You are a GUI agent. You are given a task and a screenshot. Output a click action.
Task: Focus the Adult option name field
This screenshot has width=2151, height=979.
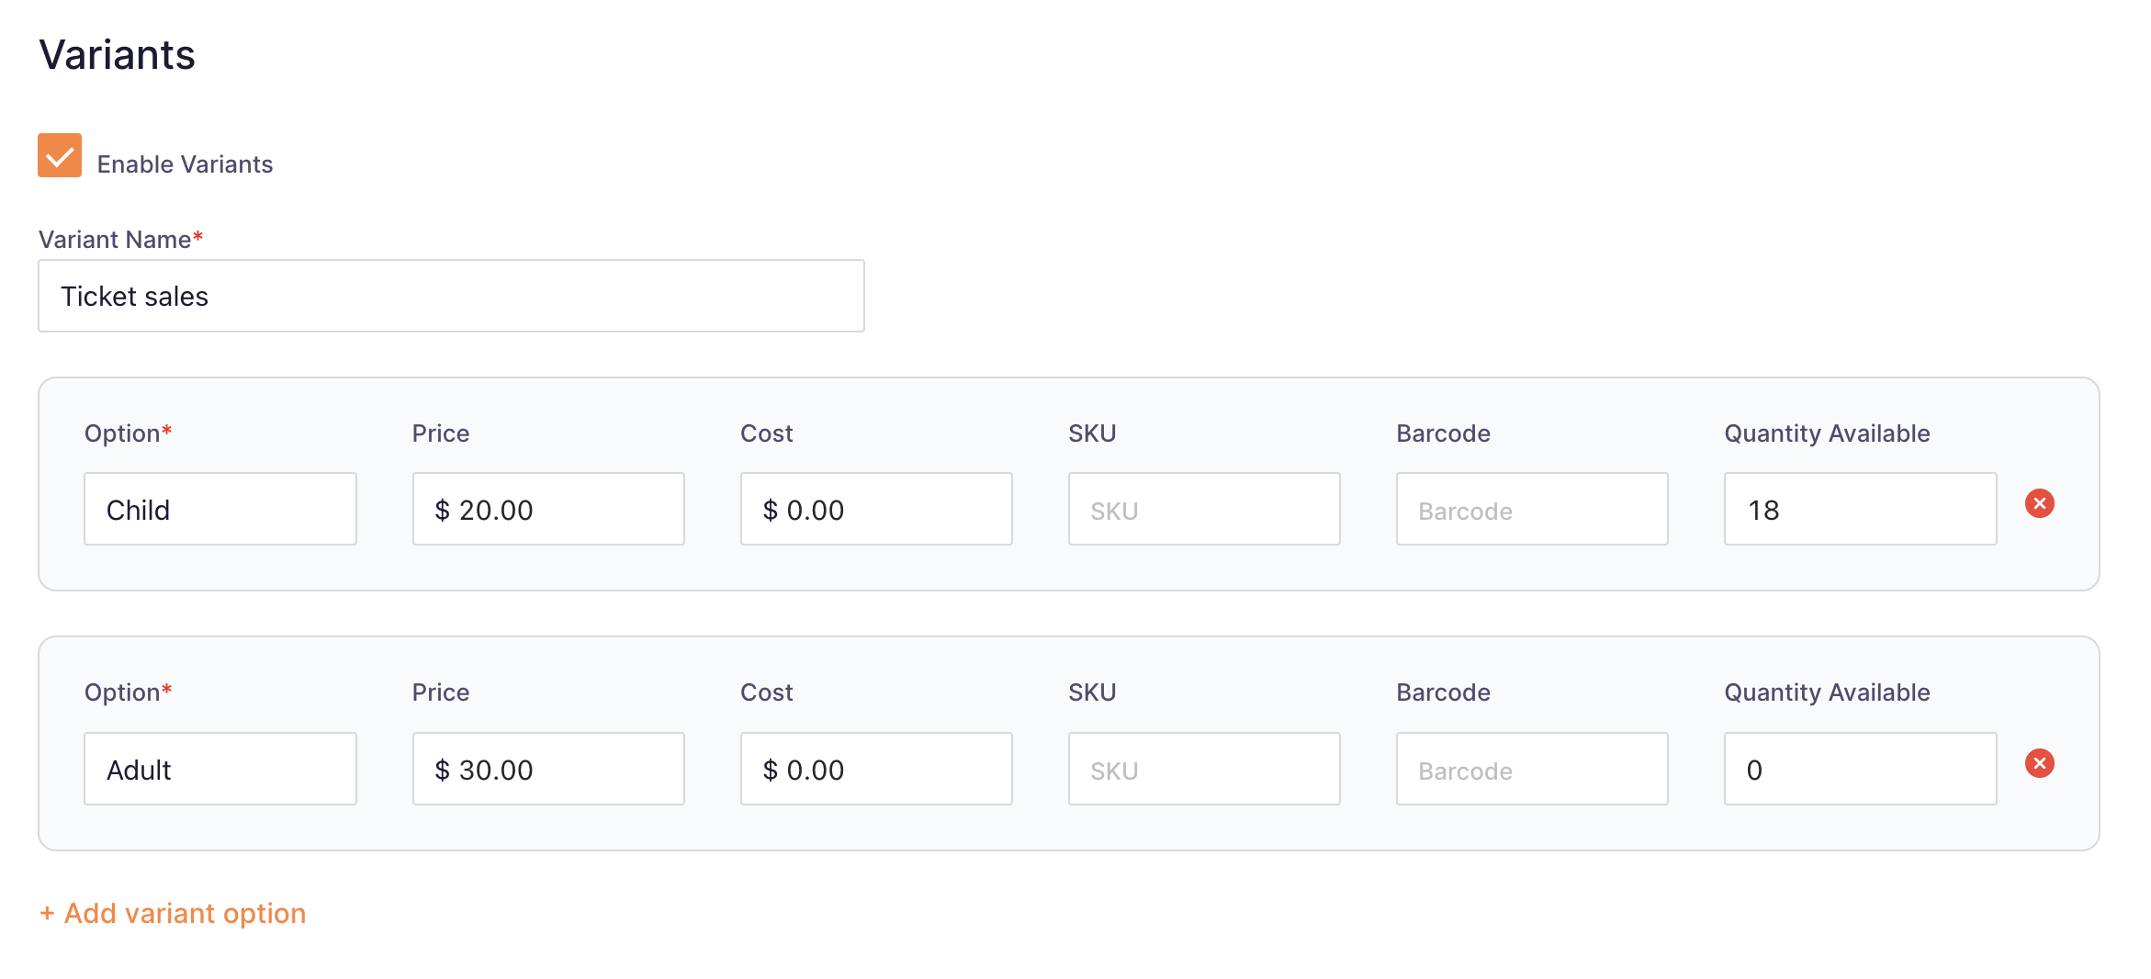(220, 769)
